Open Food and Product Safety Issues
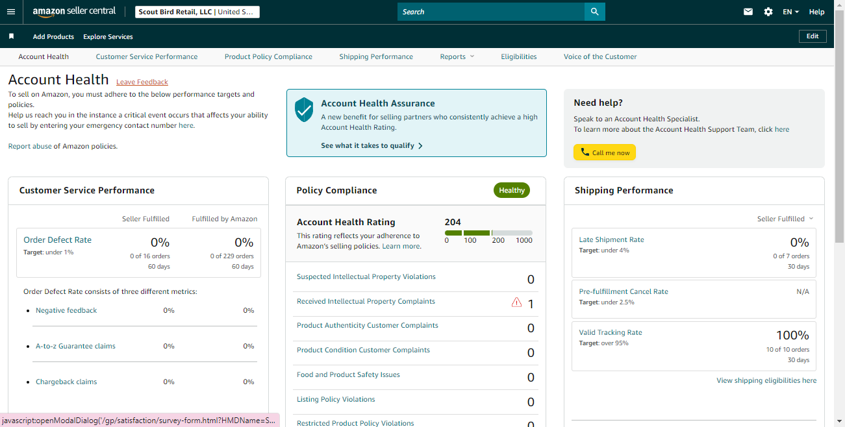The width and height of the screenshot is (845, 427). pos(348,374)
